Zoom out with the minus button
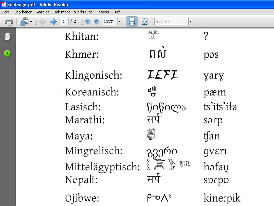Viewport: 274px width, 206px height. [x=88, y=21]
